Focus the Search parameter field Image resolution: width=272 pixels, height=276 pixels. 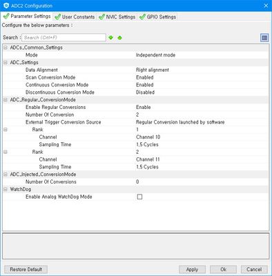(x=64, y=37)
